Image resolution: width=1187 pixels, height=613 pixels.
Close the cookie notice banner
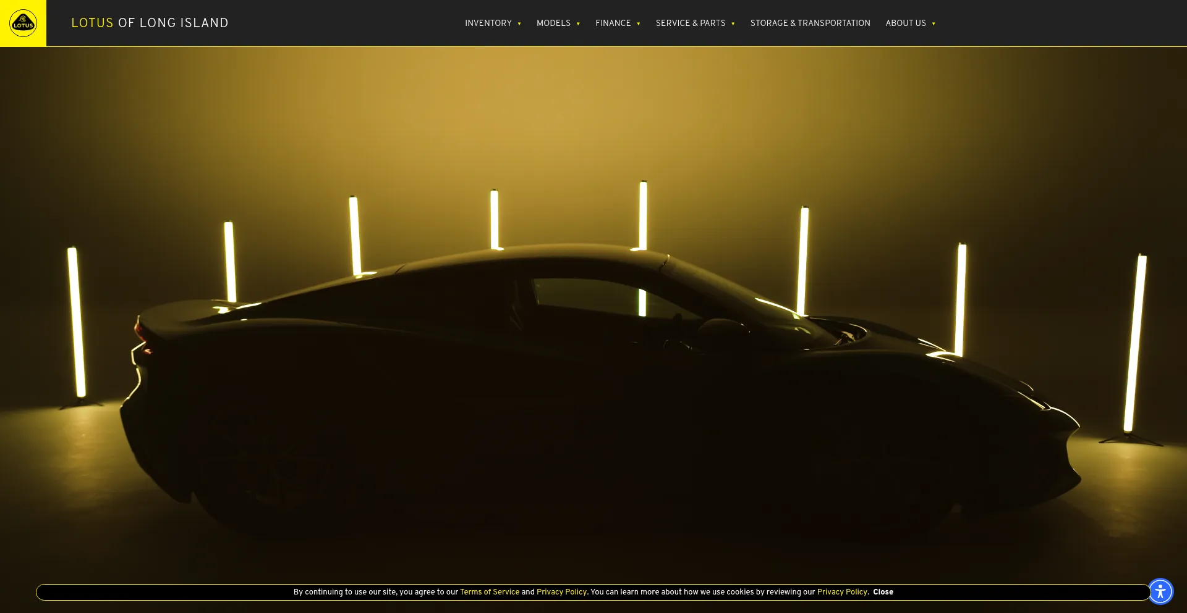click(x=883, y=592)
